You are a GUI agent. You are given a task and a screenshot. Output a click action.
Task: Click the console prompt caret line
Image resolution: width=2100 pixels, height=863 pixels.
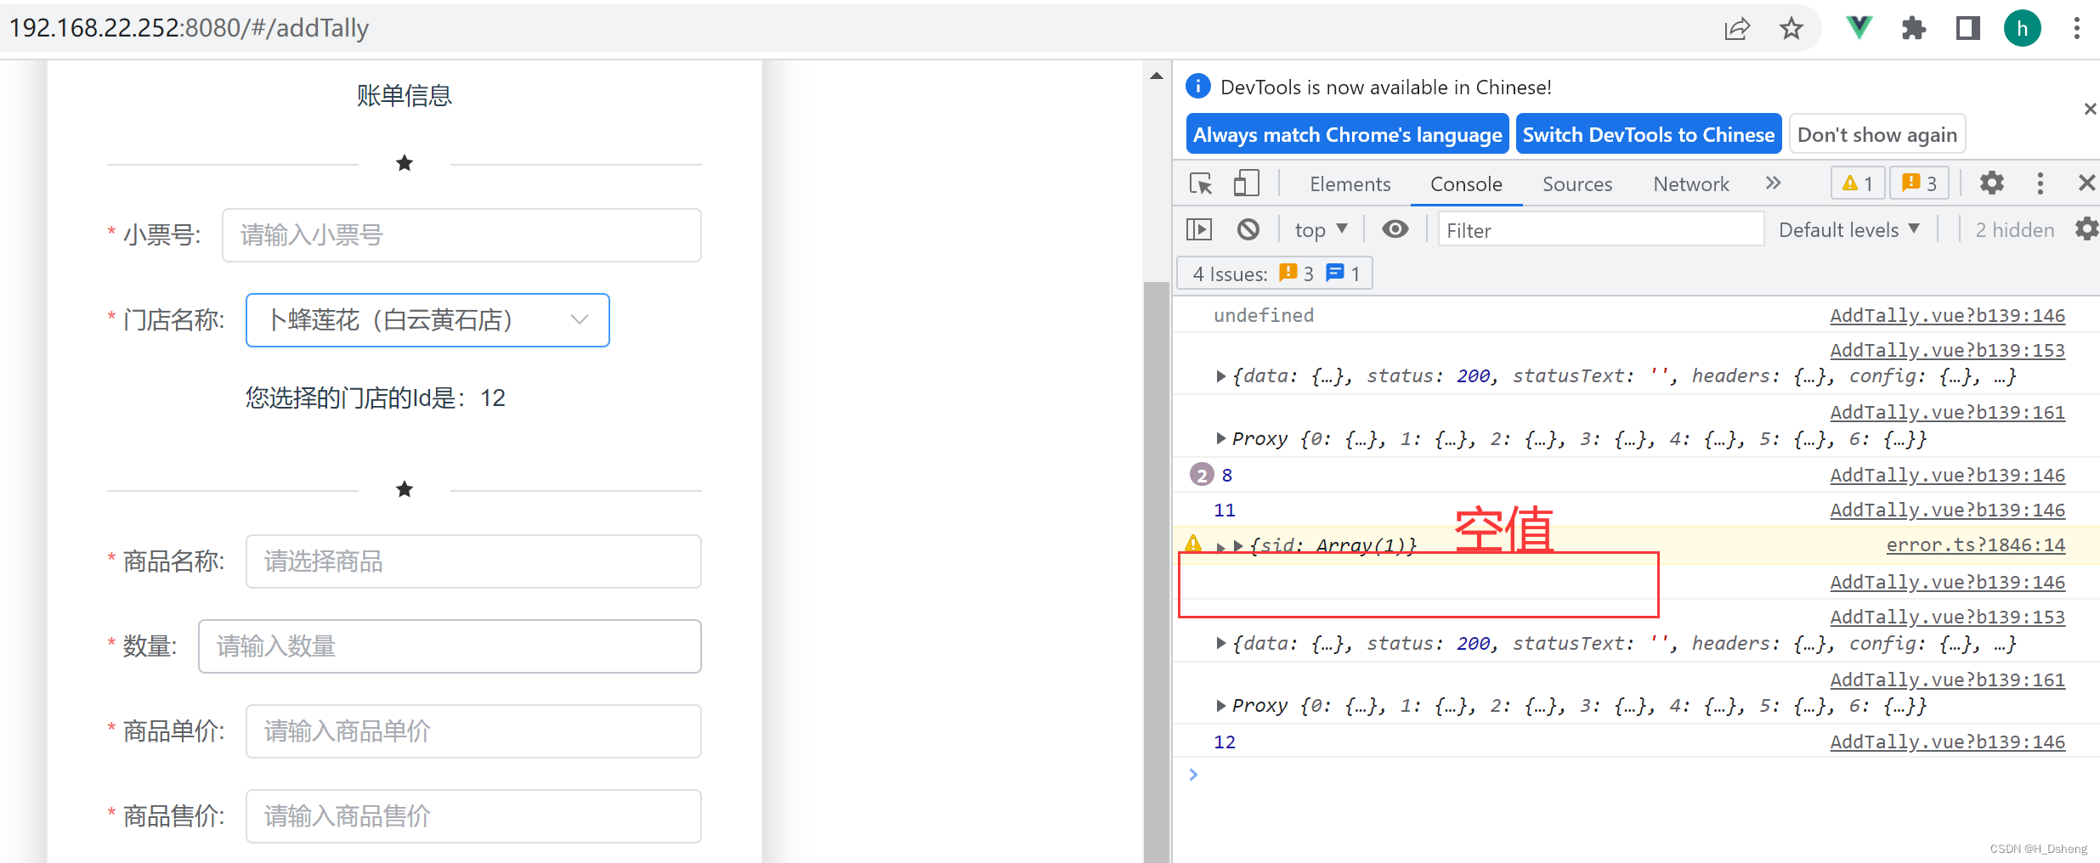click(1636, 775)
